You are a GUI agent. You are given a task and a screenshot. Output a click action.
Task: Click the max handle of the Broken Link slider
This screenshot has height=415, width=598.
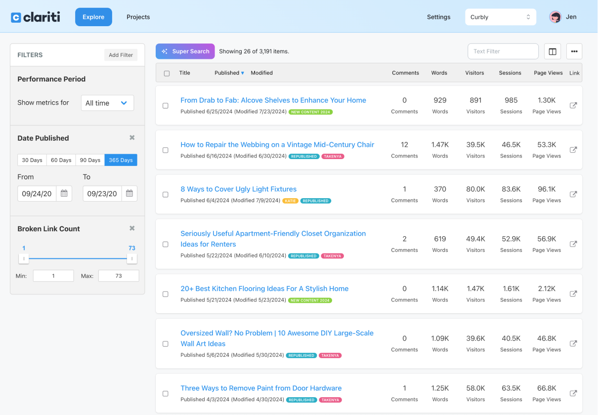(x=132, y=258)
